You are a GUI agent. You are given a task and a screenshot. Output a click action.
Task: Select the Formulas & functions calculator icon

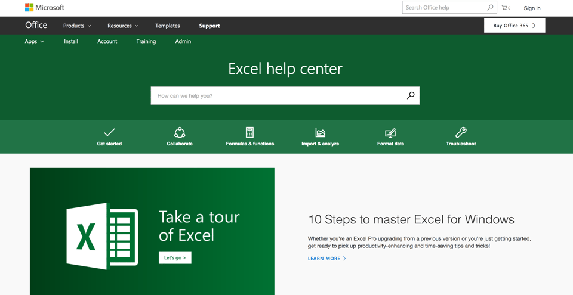(x=249, y=132)
